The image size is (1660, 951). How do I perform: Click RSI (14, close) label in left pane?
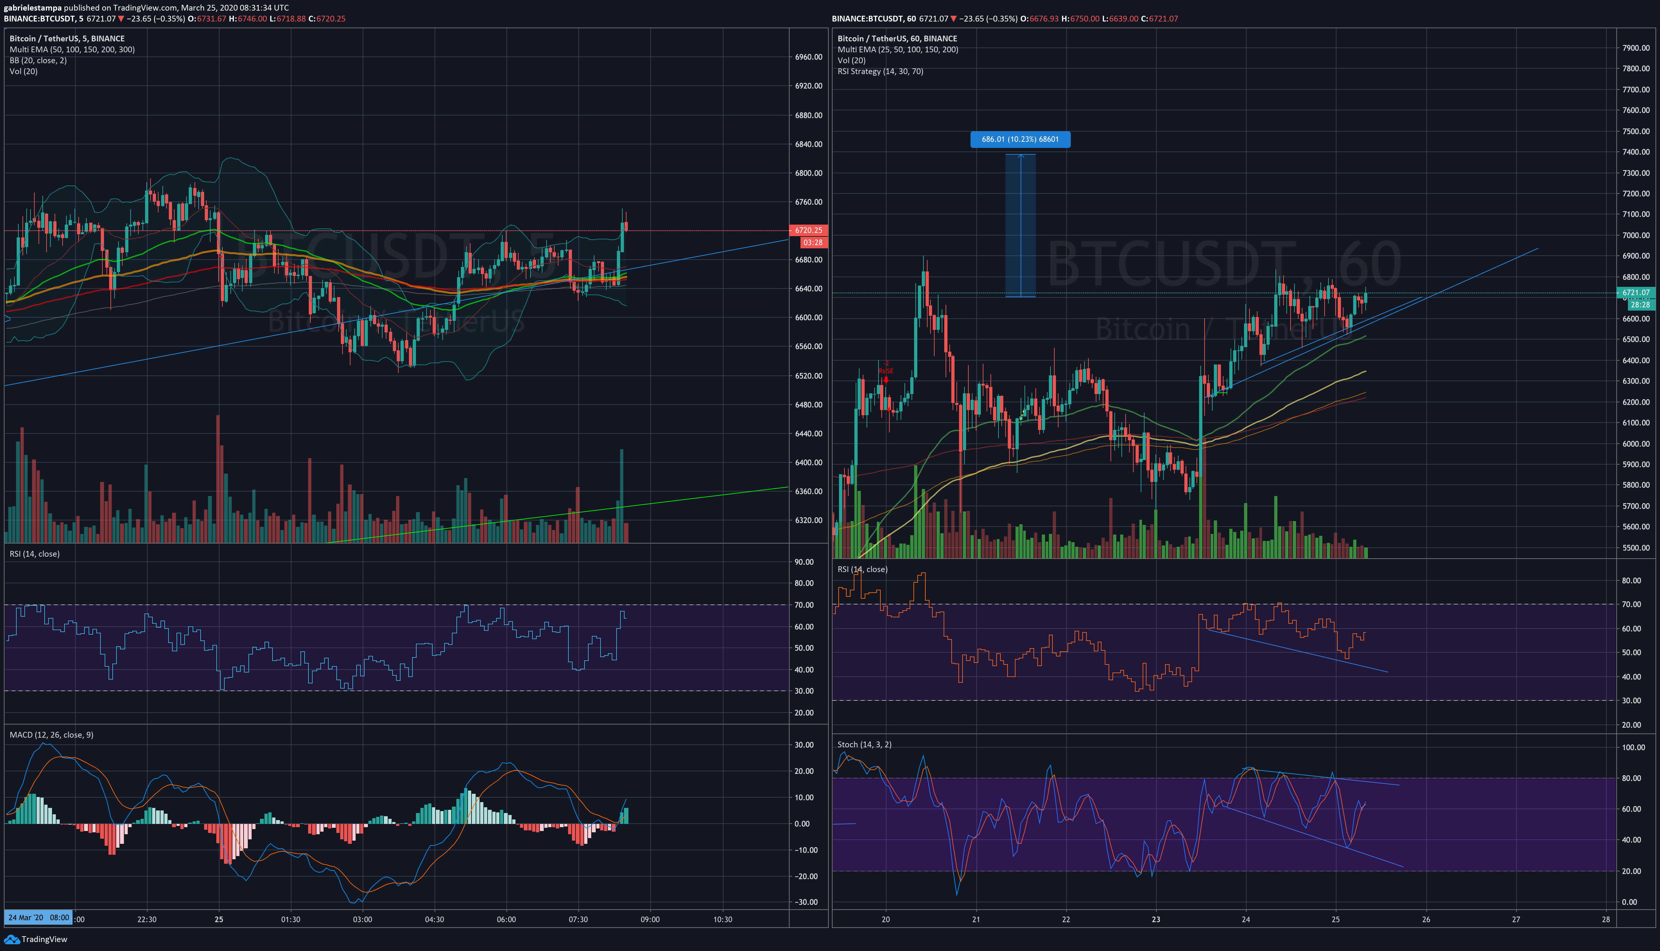coord(35,554)
